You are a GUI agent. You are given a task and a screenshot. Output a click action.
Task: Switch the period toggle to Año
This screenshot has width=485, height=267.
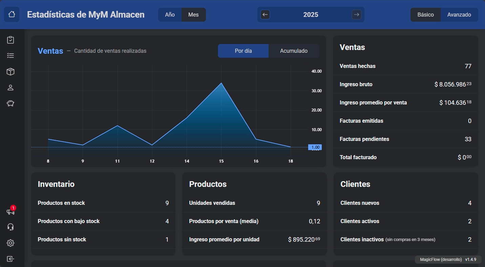(170, 15)
